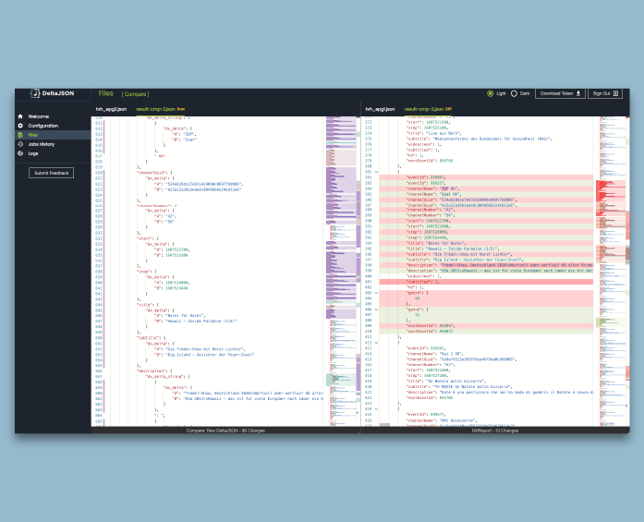Image resolution: width=644 pixels, height=522 pixels.
Task: Switch to left tvh_epg2.json tab
Action: tap(111, 109)
